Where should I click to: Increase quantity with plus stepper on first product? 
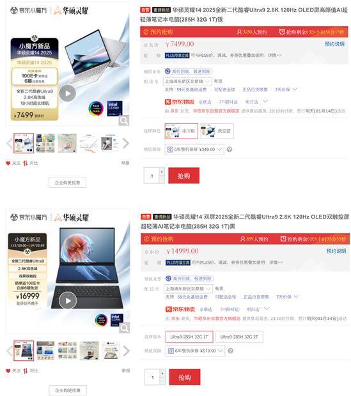coord(162,172)
